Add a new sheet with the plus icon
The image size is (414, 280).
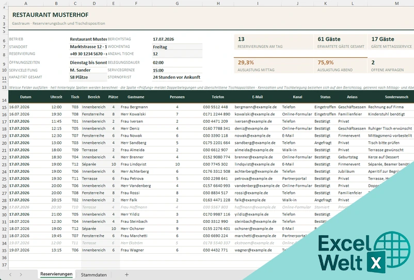[127, 274]
